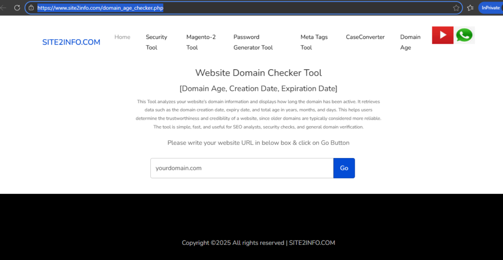Open the Meta Tags Tool menu item
The width and height of the screenshot is (503, 260).
[x=314, y=42]
